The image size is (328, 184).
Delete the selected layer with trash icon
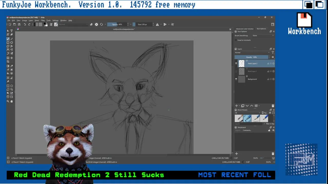(273, 106)
